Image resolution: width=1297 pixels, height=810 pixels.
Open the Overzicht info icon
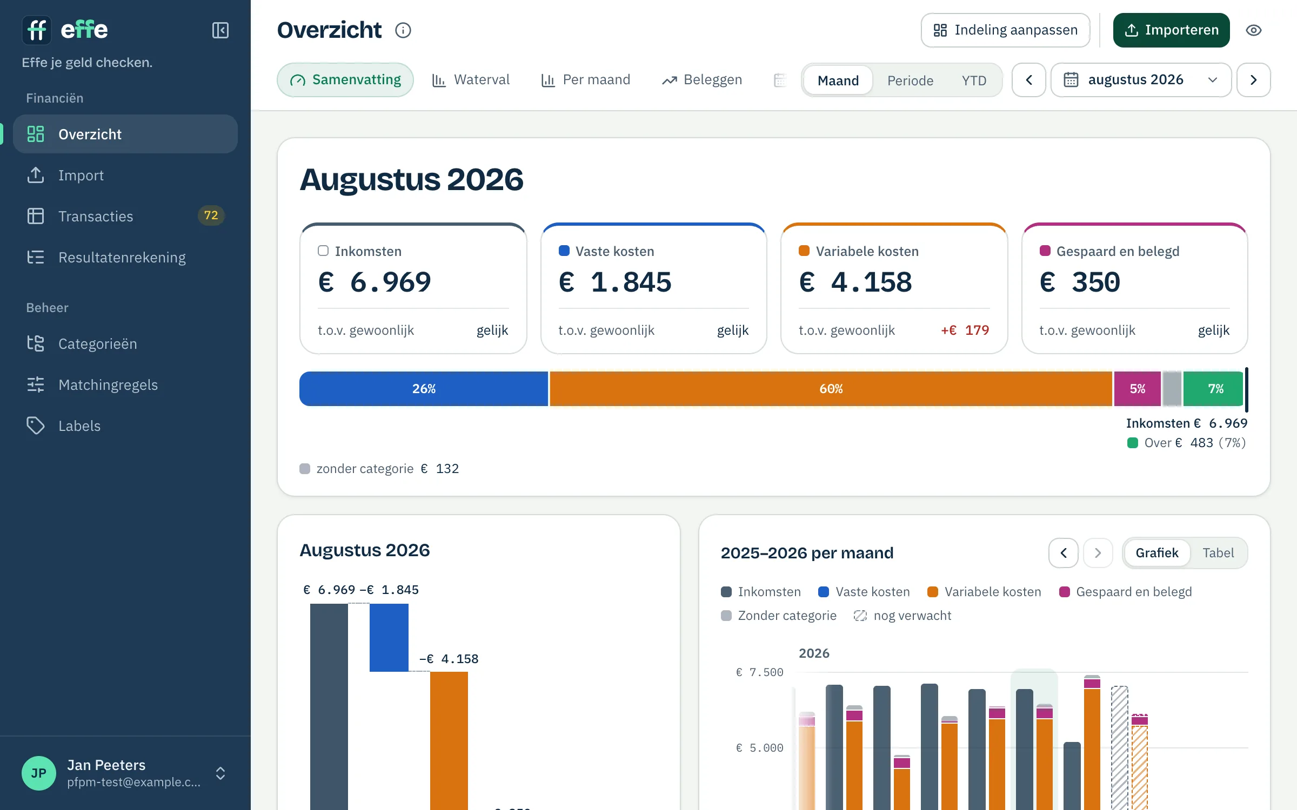pyautogui.click(x=403, y=30)
